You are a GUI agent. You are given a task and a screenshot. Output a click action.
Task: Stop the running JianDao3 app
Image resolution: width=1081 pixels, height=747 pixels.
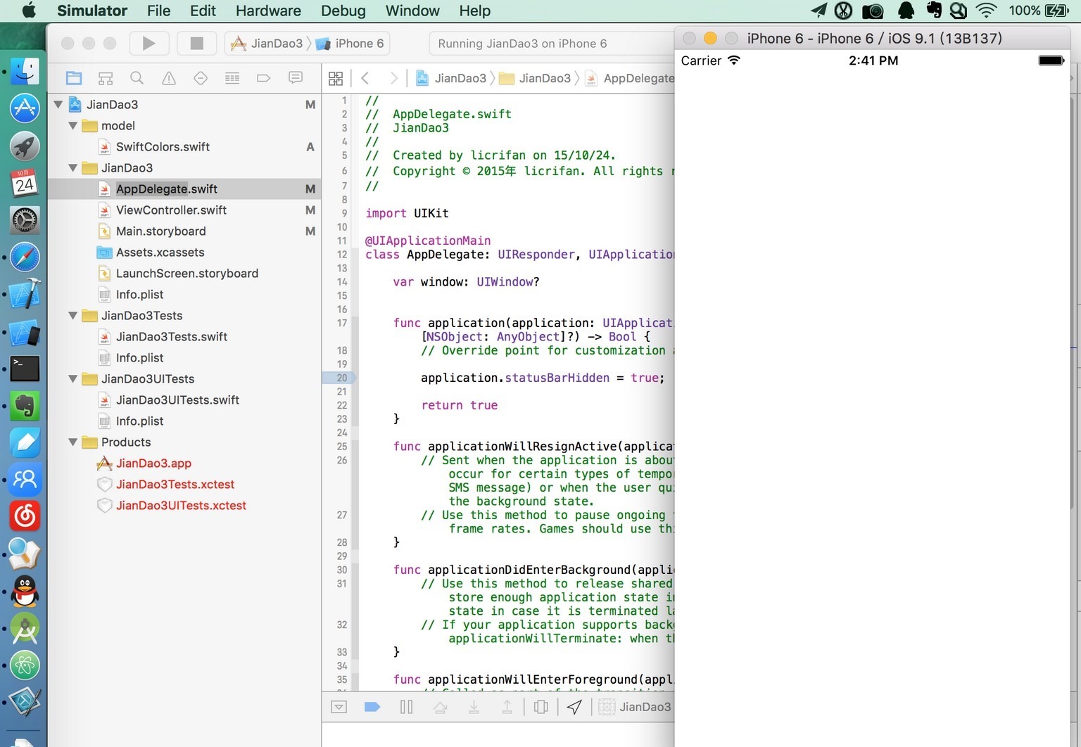196,44
